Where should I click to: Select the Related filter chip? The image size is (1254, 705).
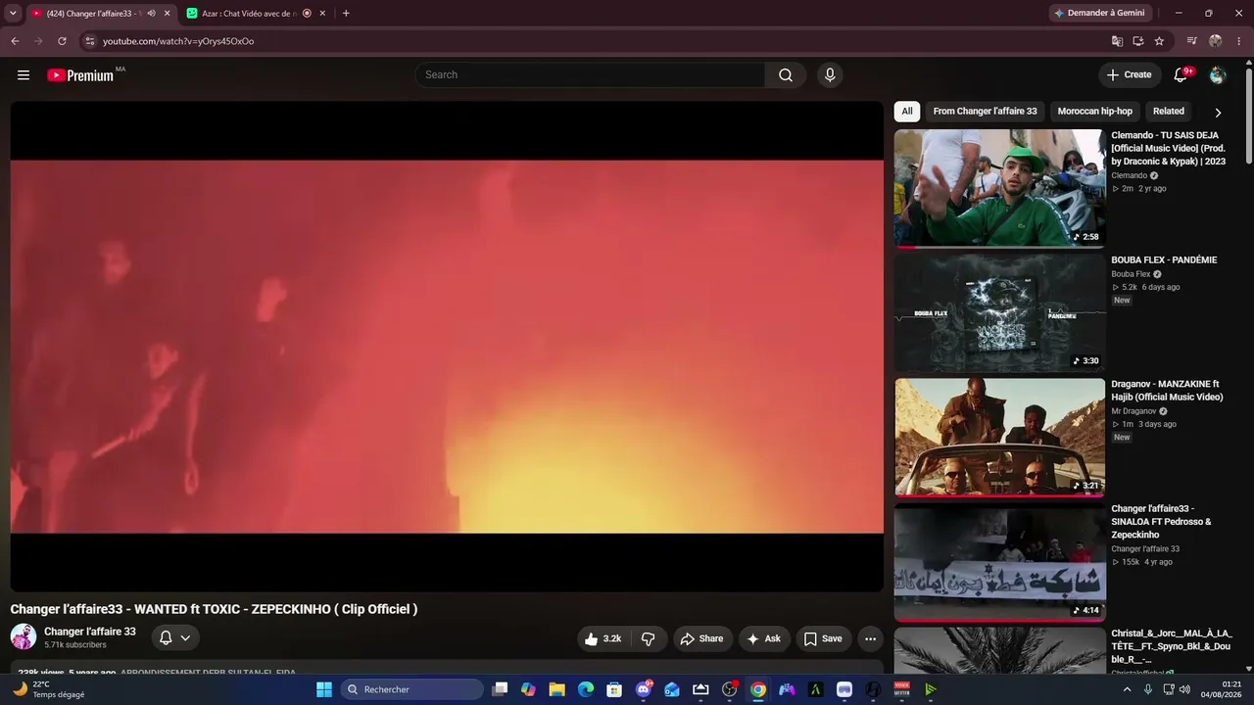(x=1169, y=112)
